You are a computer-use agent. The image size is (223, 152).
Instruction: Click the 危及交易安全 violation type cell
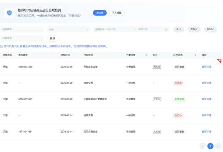90,131
